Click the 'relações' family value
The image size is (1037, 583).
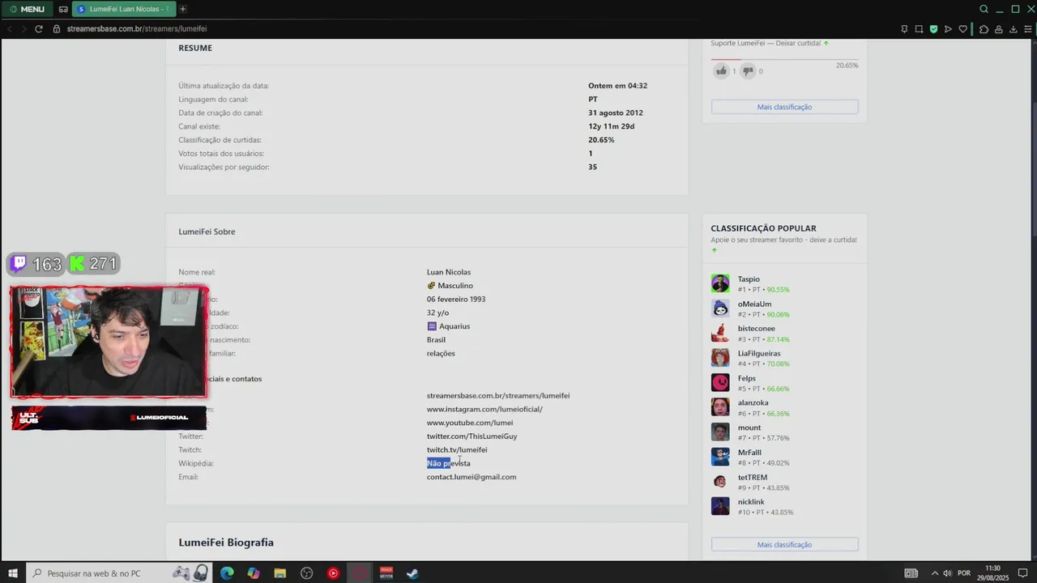point(441,353)
